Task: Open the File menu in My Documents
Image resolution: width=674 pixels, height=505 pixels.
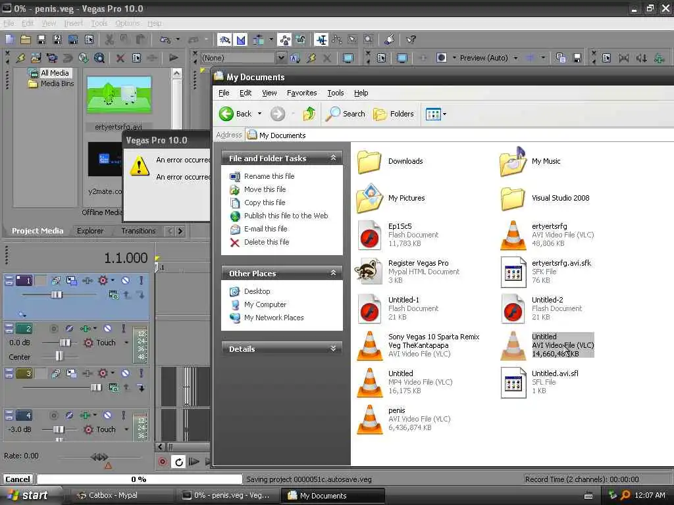Action: pos(224,93)
